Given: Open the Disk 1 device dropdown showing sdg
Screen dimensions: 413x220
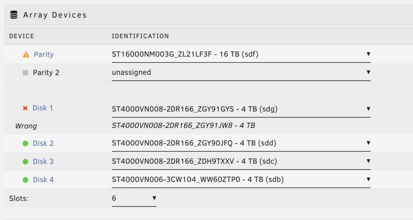Looking at the screenshot, I should (x=241, y=109).
